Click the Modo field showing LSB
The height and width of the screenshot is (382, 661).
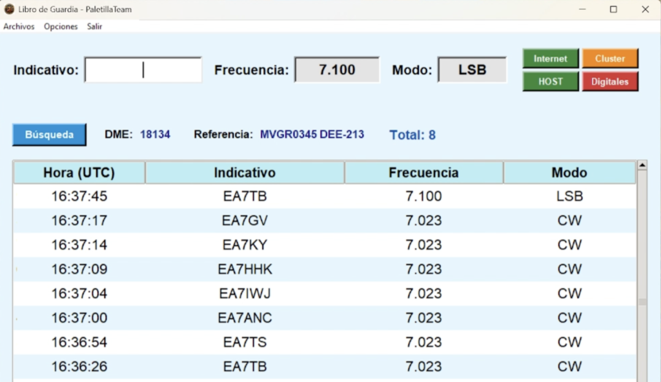(472, 70)
